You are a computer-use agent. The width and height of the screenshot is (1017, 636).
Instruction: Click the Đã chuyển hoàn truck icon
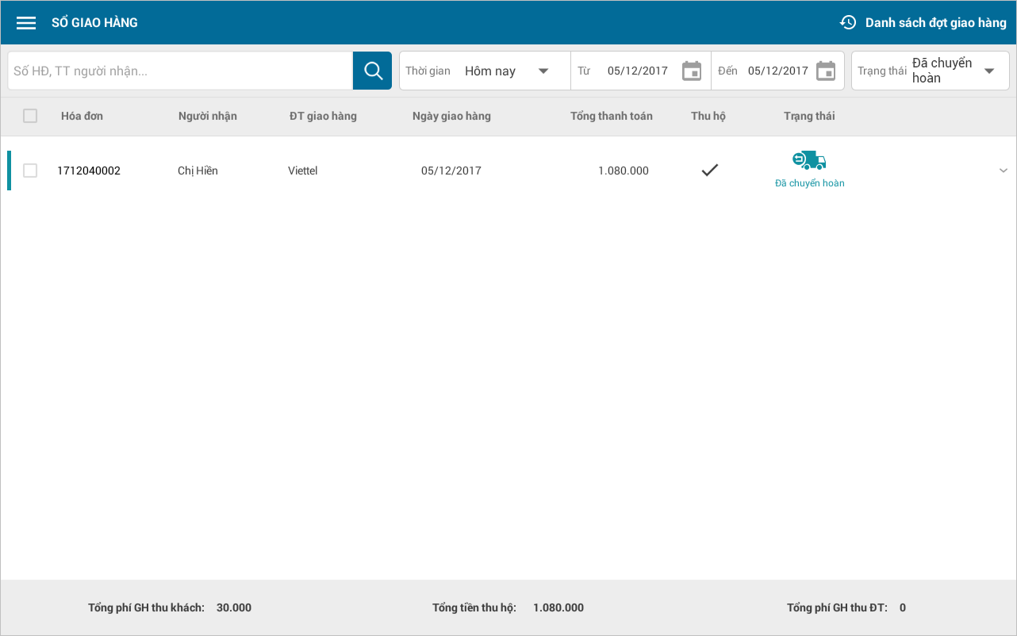point(809,161)
